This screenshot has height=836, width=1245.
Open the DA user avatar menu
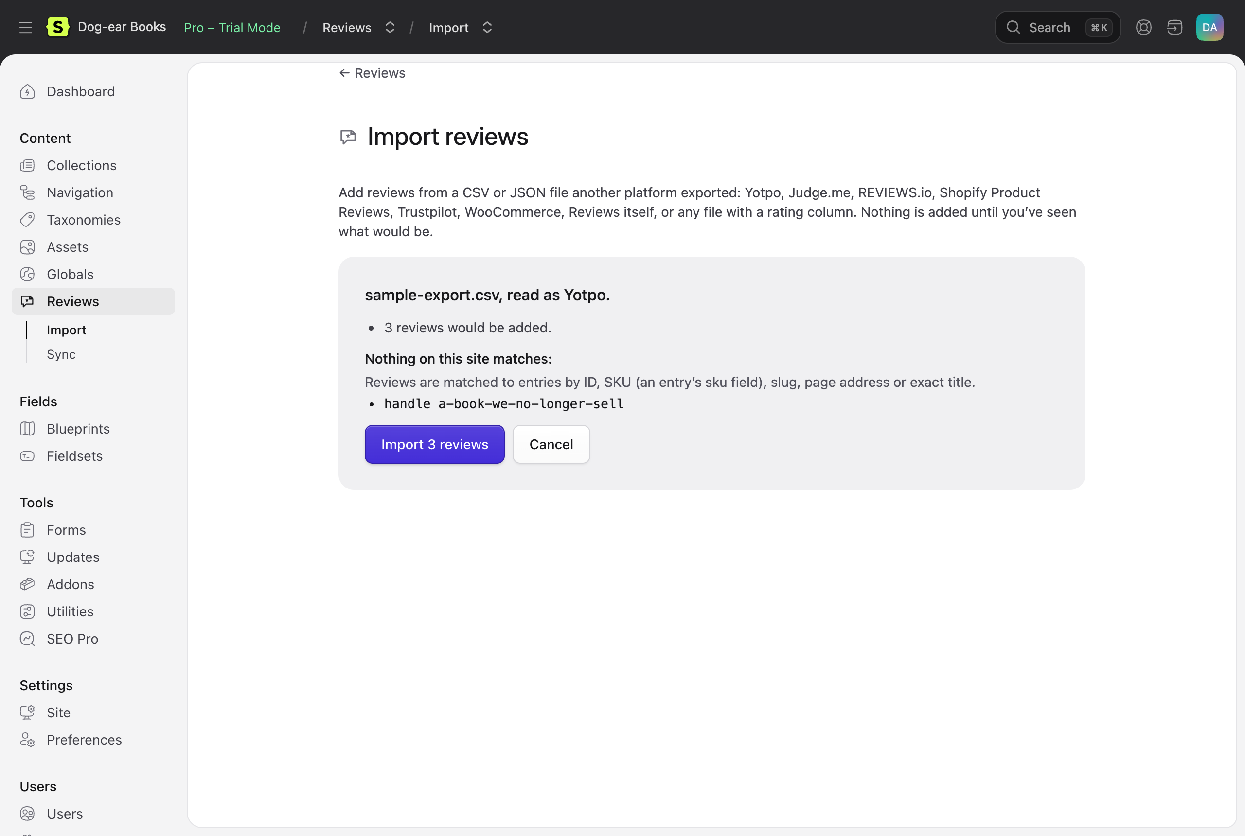(1210, 27)
